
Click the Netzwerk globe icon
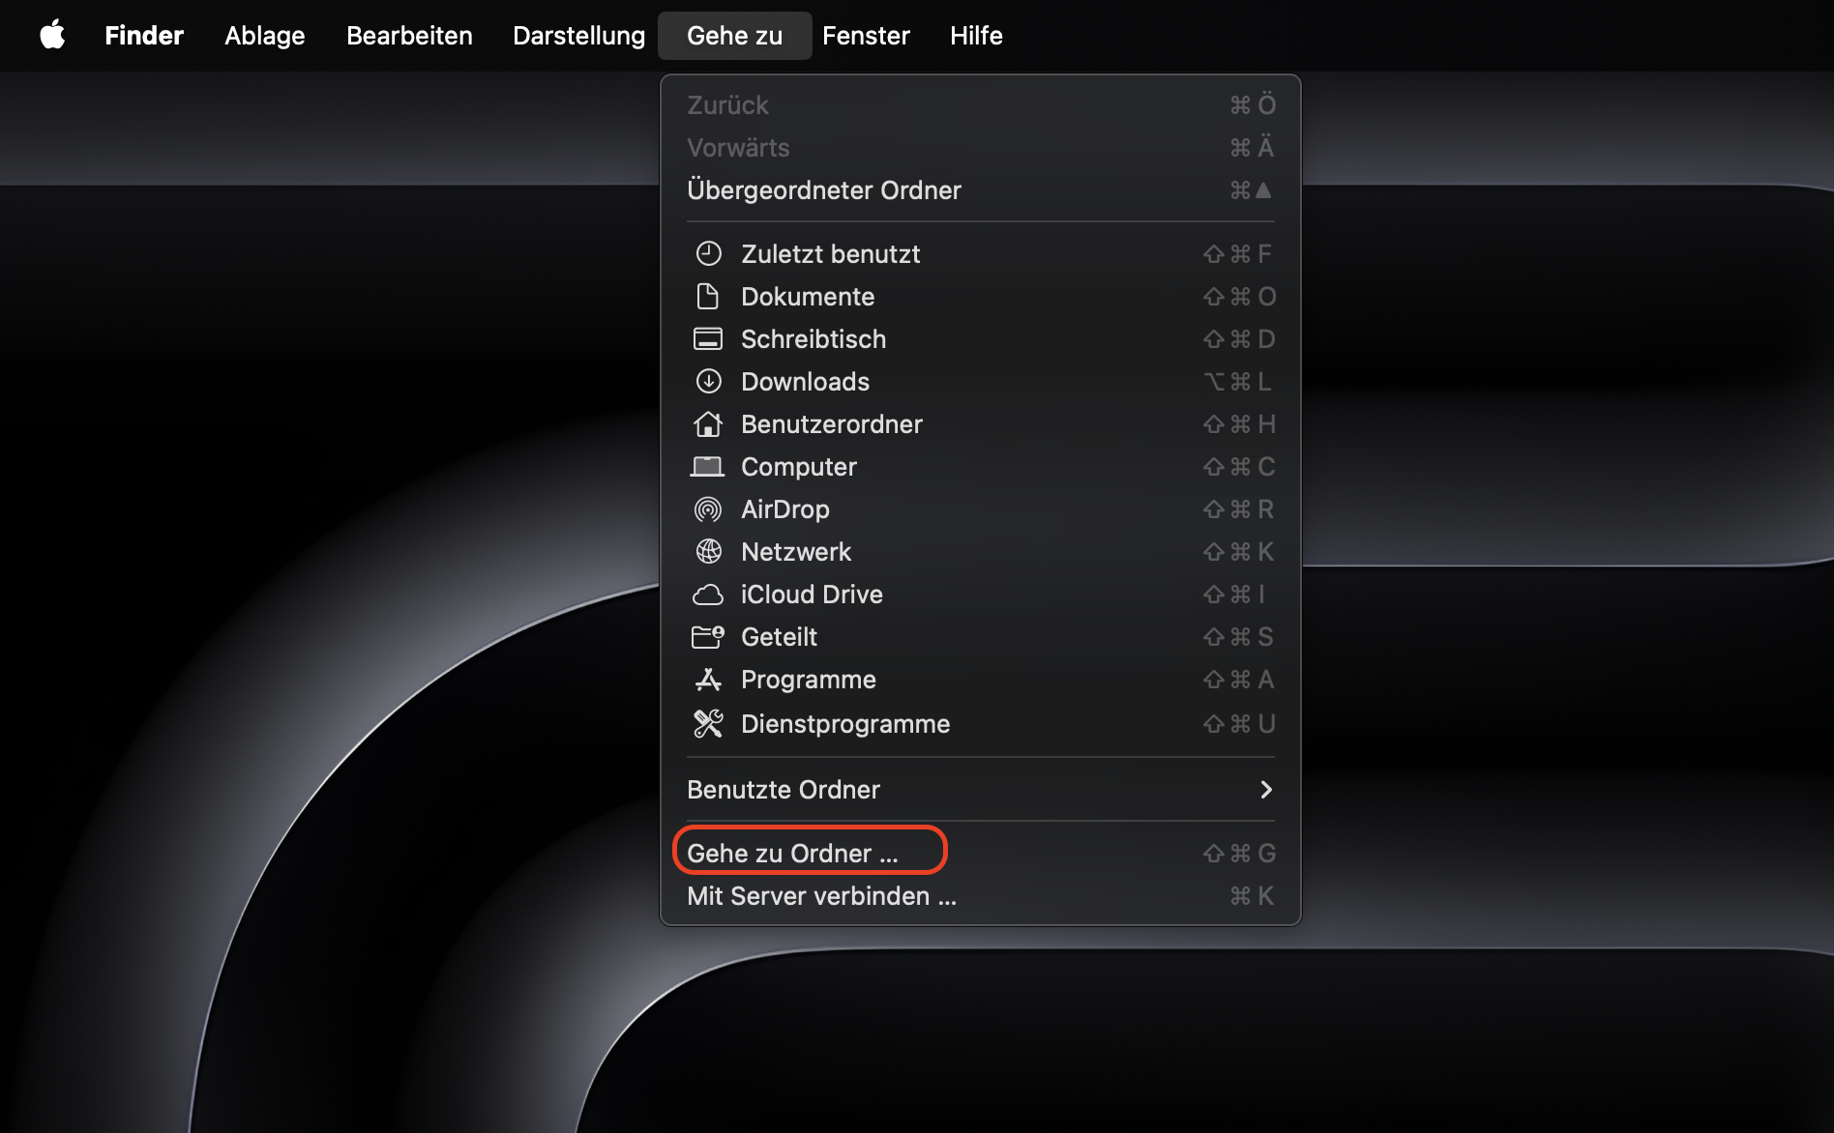point(709,551)
